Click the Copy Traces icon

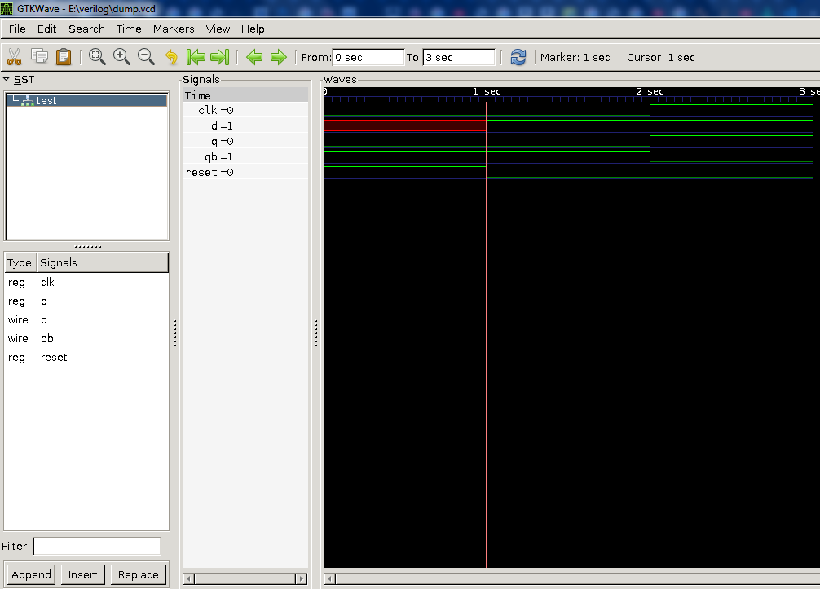click(38, 57)
